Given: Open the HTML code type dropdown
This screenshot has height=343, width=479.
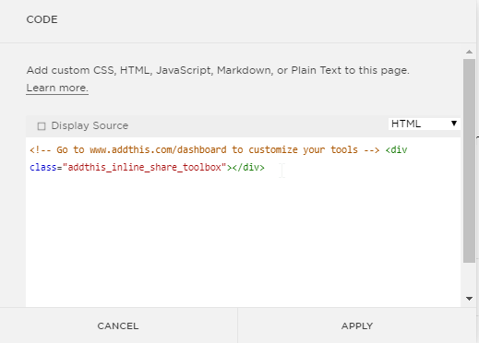Looking at the screenshot, I should point(425,124).
